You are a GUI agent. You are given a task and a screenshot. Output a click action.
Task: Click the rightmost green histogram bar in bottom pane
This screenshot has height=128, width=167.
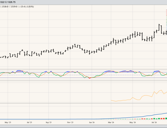166,118
